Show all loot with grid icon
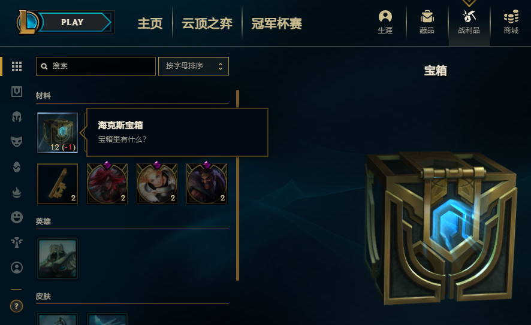 coord(17,66)
